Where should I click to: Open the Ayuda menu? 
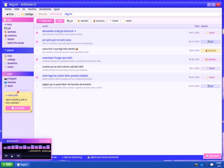[x=57, y=9]
